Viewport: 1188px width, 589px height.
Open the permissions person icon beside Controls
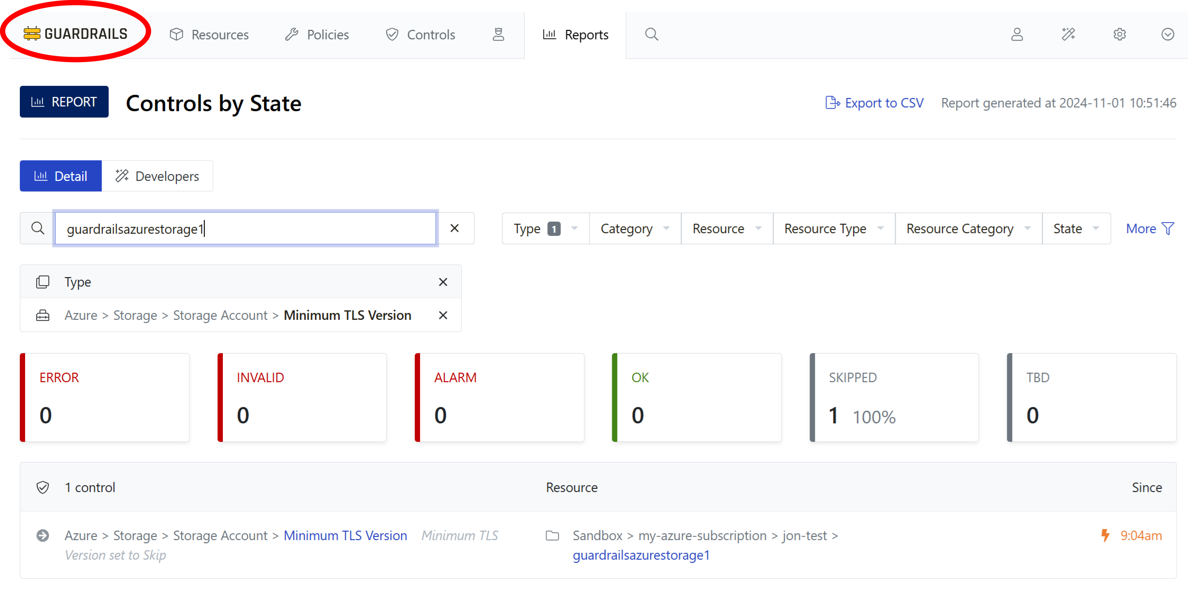498,35
